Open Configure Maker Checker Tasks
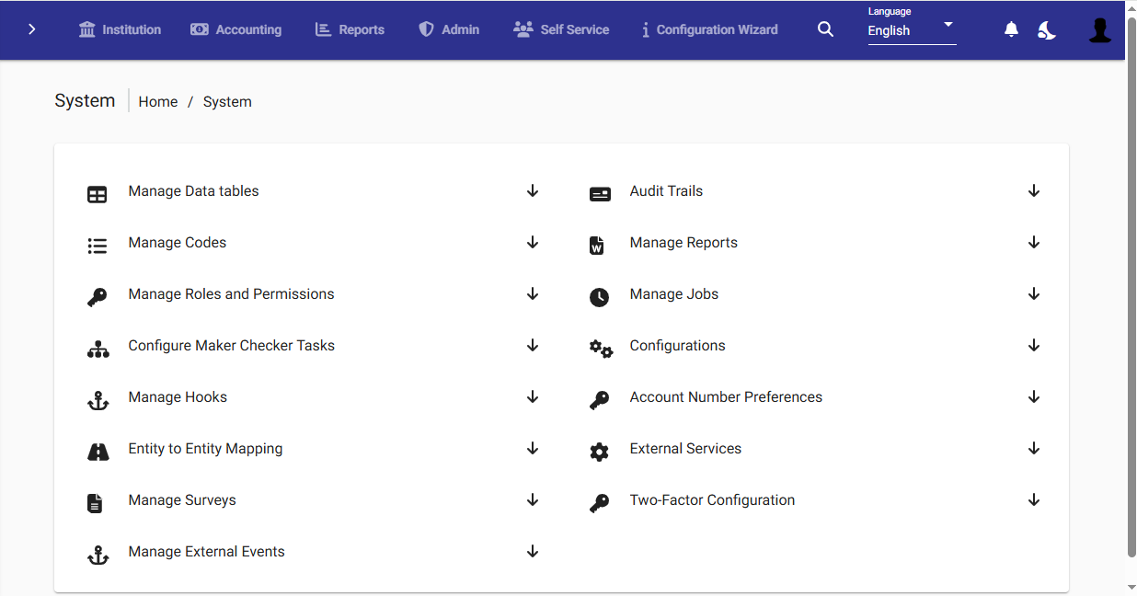1137x596 pixels. (x=231, y=346)
